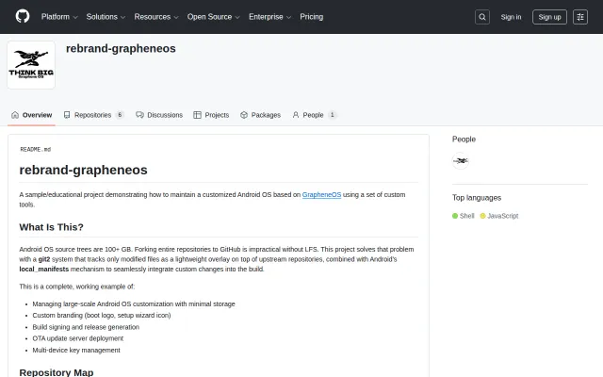Click Sign in

[x=511, y=17]
